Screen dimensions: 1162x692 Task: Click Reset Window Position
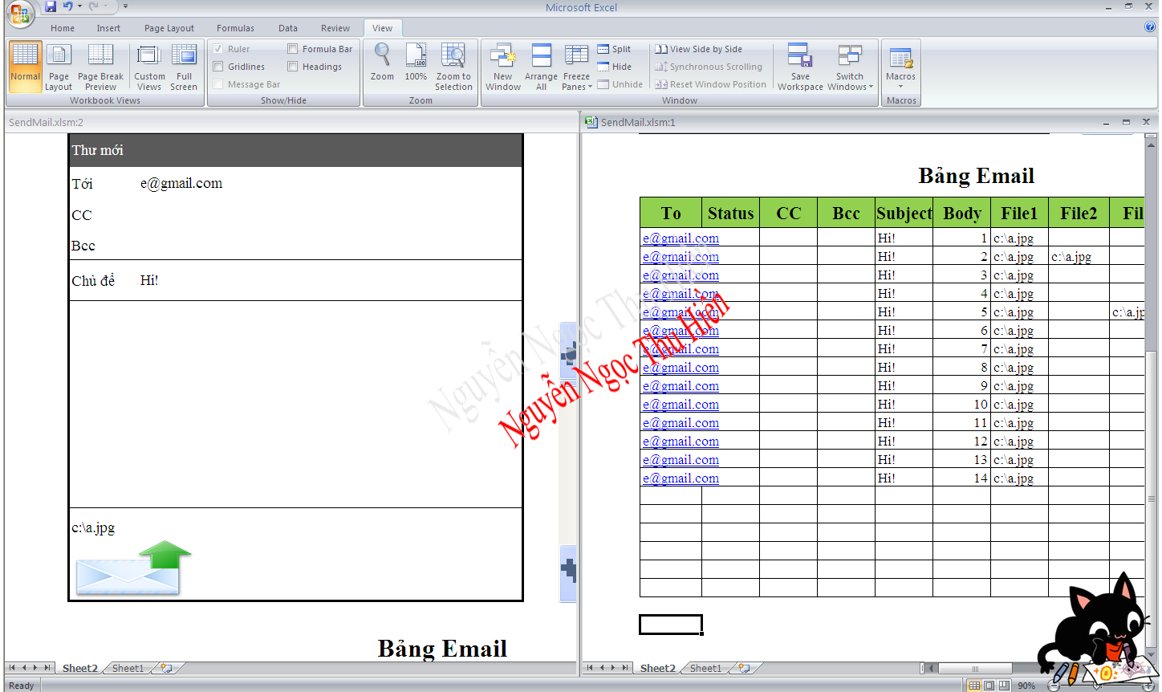[710, 84]
